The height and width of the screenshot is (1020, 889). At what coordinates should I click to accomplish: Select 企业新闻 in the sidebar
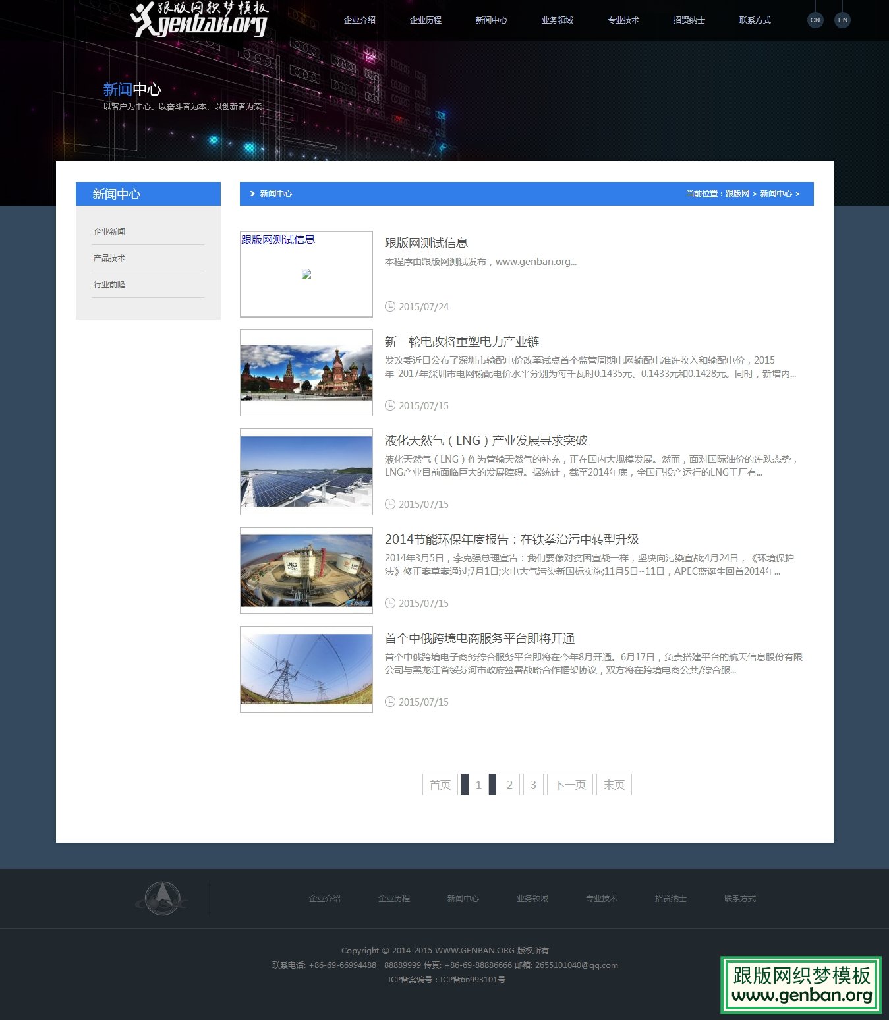(110, 231)
